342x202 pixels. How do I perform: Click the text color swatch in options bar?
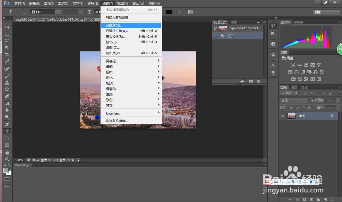pyautogui.click(x=169, y=12)
